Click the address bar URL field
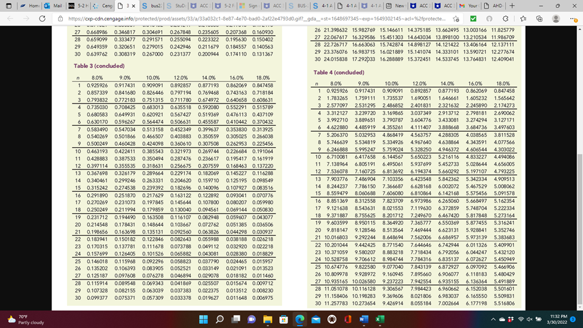The image size is (583, 328). 257,19
